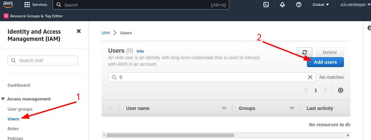The image size is (371, 140).
Task: Click the horizontal scrollbar thumb
Action: pyautogui.click(x=170, y=135)
